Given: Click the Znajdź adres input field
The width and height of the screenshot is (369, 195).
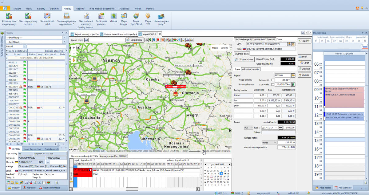Looking at the screenshot, I should coord(106,40).
